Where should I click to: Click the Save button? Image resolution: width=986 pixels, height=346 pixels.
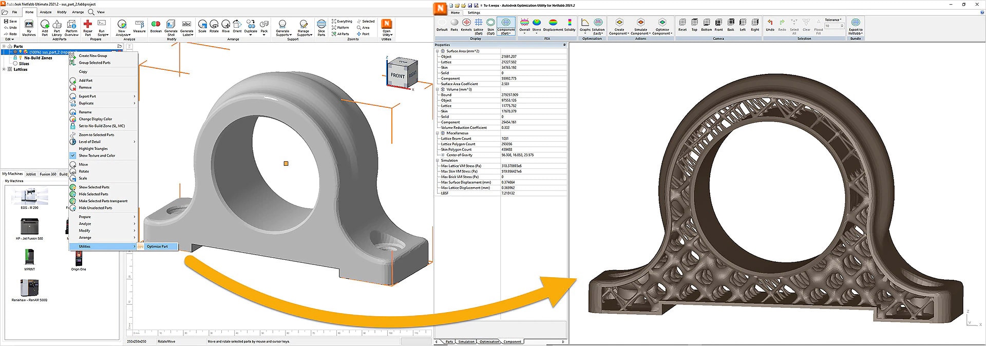tap(10, 22)
